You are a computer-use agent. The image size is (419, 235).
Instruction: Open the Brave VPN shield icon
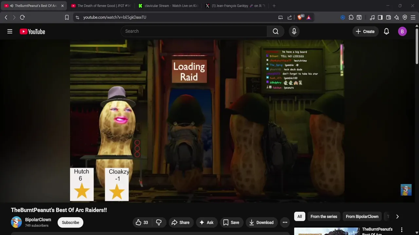(405, 17)
